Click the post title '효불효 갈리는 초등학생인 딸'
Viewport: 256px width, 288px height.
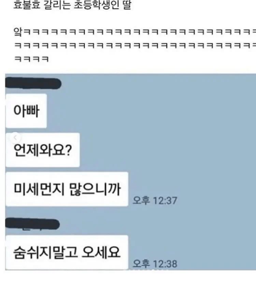tap(72, 4)
